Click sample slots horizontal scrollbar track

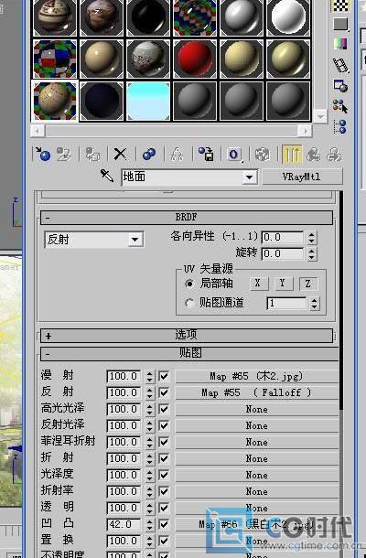[170, 131]
